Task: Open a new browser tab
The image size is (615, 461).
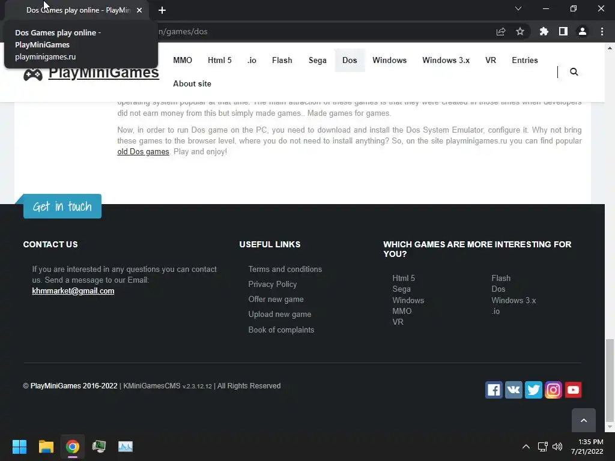Action: point(162,10)
